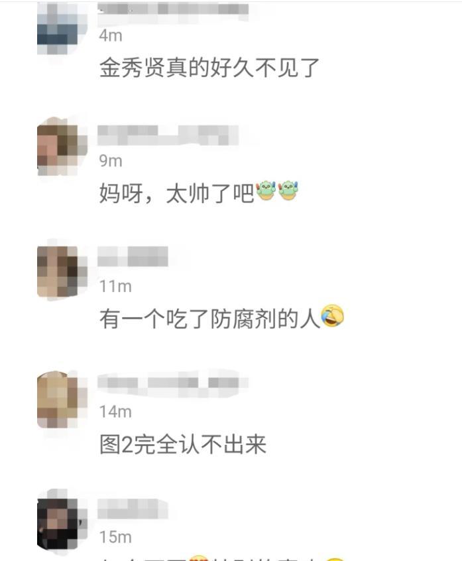Click username above the 15m comment

pos(133,509)
